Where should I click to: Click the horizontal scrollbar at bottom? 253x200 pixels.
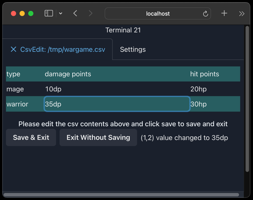click(x=121, y=195)
